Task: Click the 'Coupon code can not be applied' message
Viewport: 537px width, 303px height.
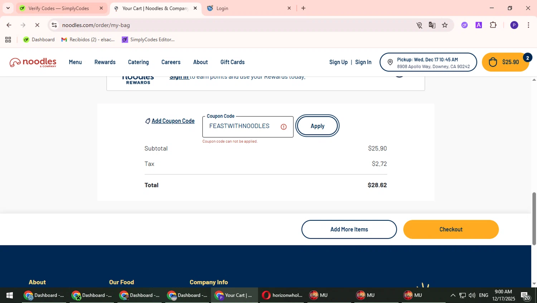Action: (230, 141)
